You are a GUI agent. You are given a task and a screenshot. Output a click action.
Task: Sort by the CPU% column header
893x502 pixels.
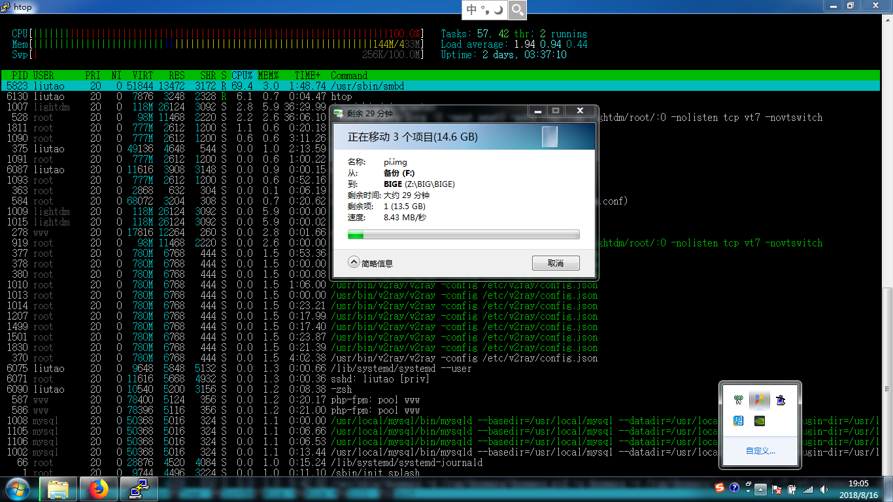pyautogui.click(x=242, y=75)
